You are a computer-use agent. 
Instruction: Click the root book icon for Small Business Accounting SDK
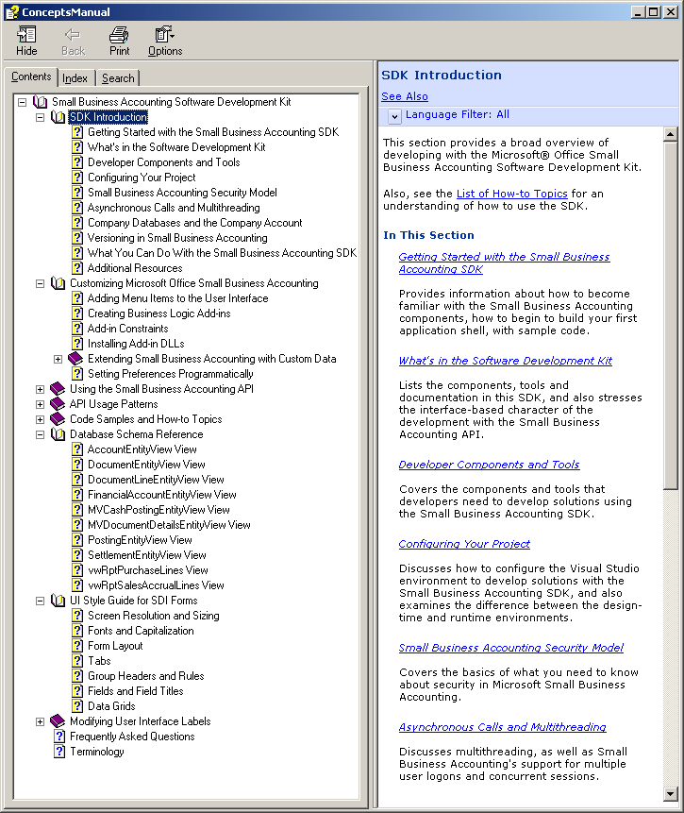pyautogui.click(x=40, y=102)
